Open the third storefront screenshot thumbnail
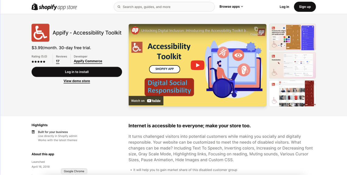This screenshot has height=175, width=347. point(292,93)
